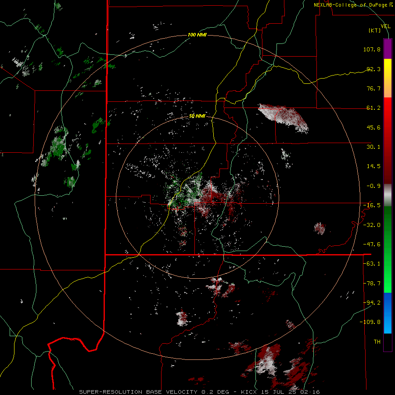Select the 107.8 value on velocity scale

[372, 49]
